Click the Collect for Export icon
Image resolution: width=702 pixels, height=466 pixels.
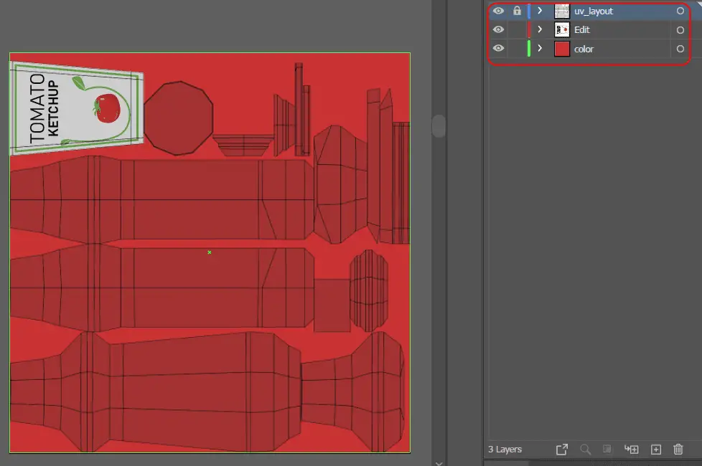point(562,450)
